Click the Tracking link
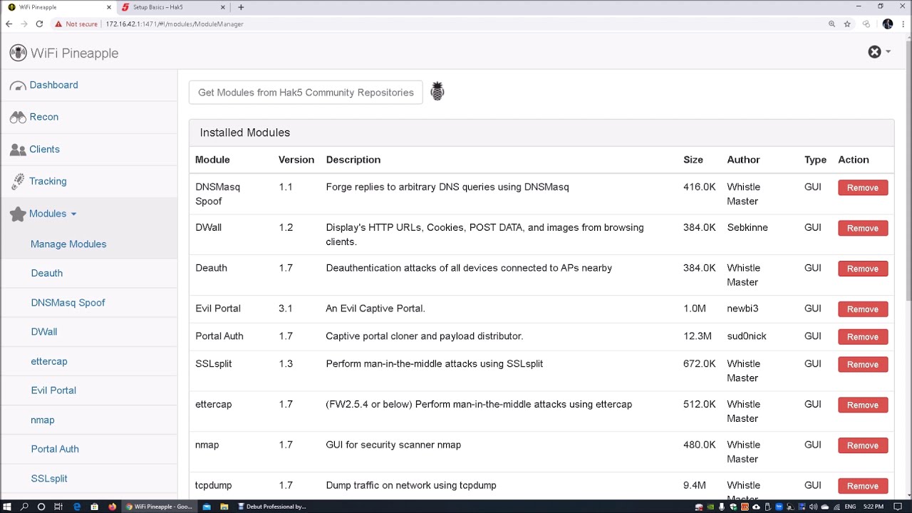The image size is (912, 513). pyautogui.click(x=48, y=181)
